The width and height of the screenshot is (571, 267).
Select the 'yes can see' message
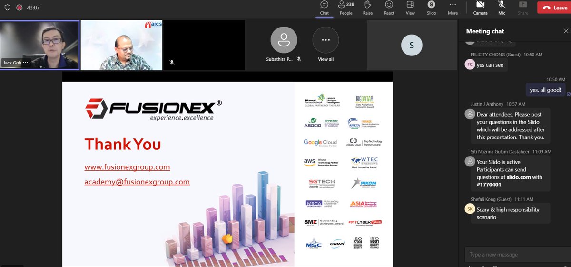click(x=490, y=65)
